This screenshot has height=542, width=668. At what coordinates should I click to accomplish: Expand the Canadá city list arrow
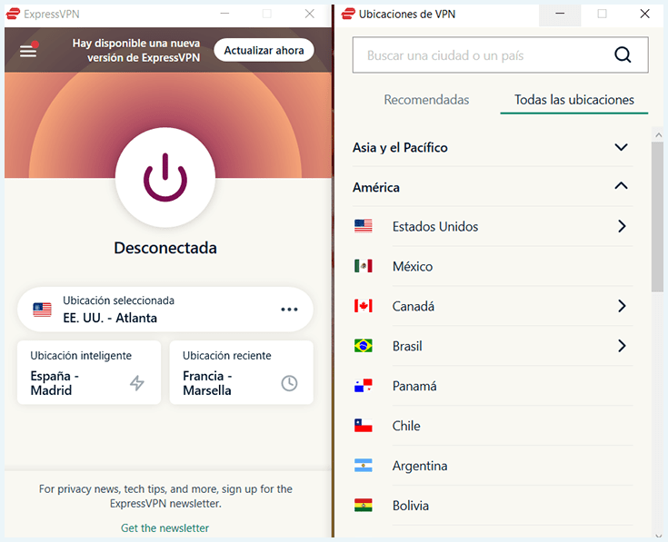622,306
